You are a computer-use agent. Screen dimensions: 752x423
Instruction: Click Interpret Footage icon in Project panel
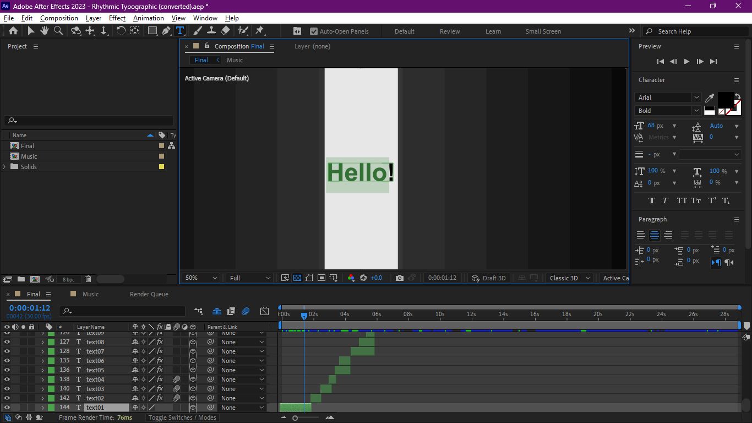7,279
